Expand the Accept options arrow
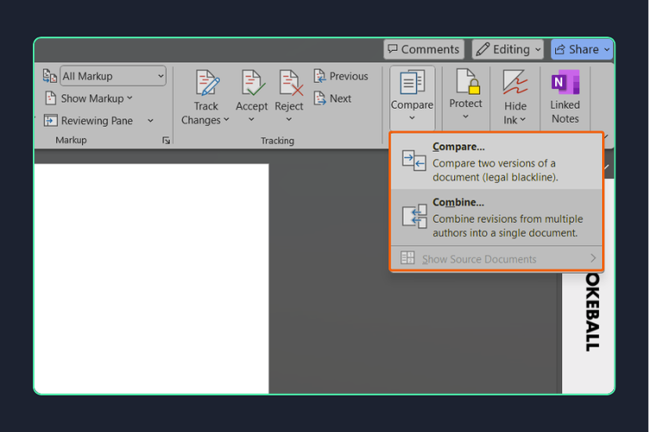This screenshot has height=432, width=649. [251, 120]
